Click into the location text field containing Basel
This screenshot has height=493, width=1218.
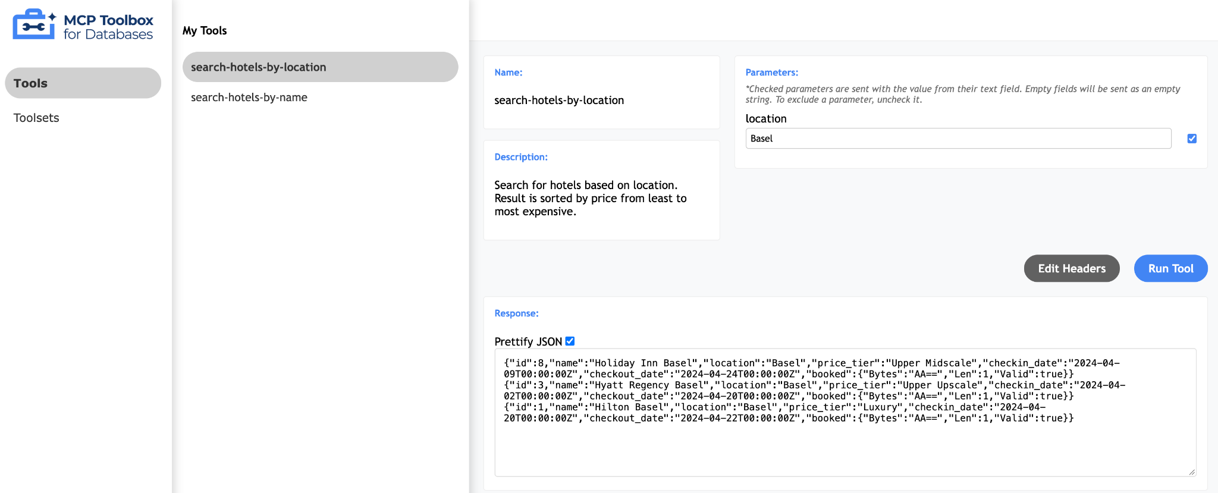[x=958, y=139]
